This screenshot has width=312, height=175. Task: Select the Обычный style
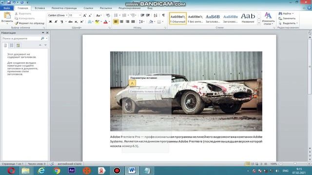[x=177, y=18]
